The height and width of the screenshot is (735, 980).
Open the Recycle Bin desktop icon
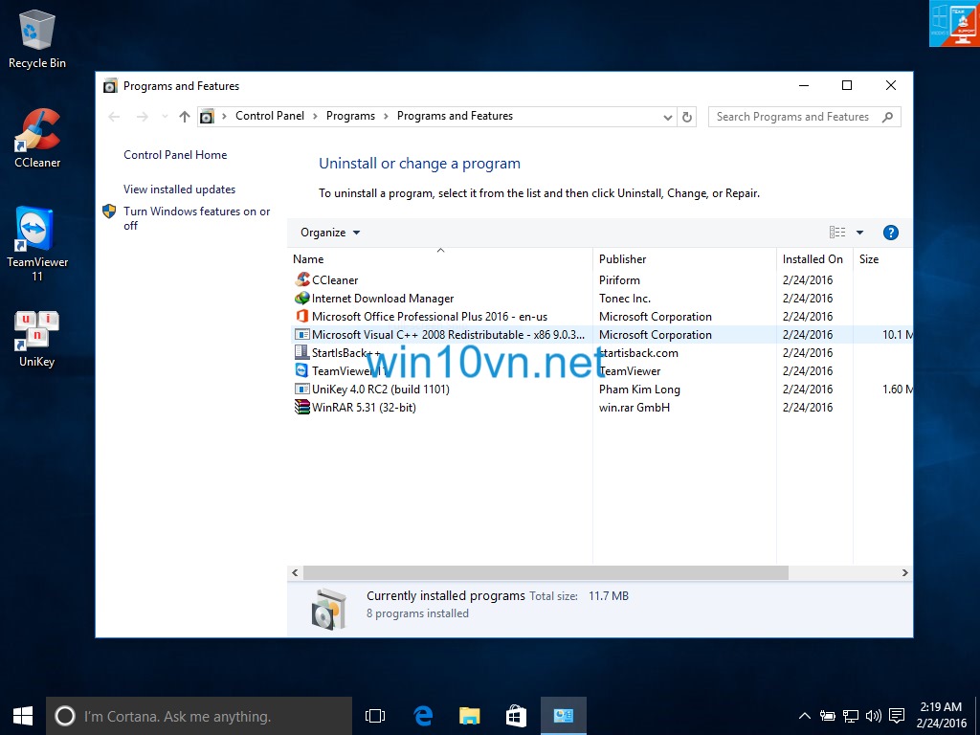point(37,38)
